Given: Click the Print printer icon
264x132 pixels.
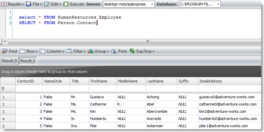Looking at the screenshot, I should click(114, 51).
